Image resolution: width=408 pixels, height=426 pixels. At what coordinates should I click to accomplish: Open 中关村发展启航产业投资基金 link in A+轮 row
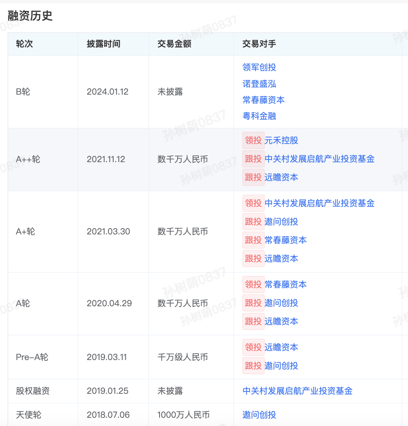[x=320, y=203]
